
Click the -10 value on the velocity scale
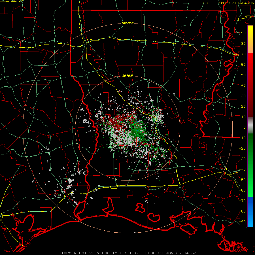(242, 138)
